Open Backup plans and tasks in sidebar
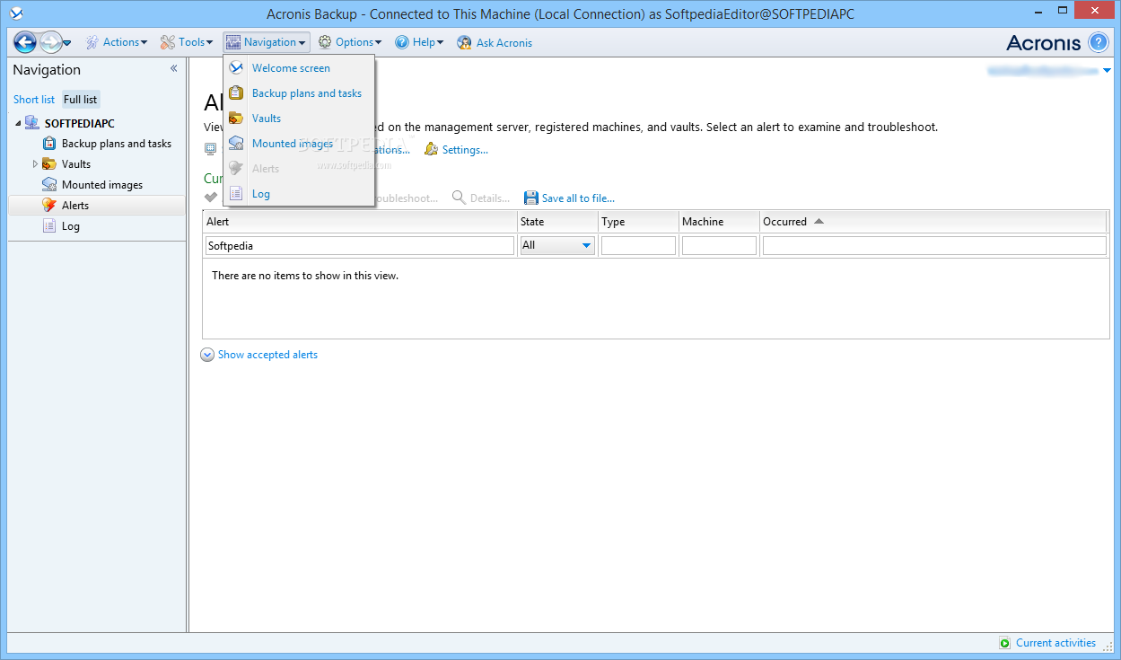This screenshot has height=660, width=1121. [117, 144]
